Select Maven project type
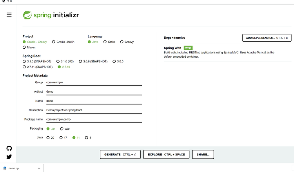 click(29, 47)
